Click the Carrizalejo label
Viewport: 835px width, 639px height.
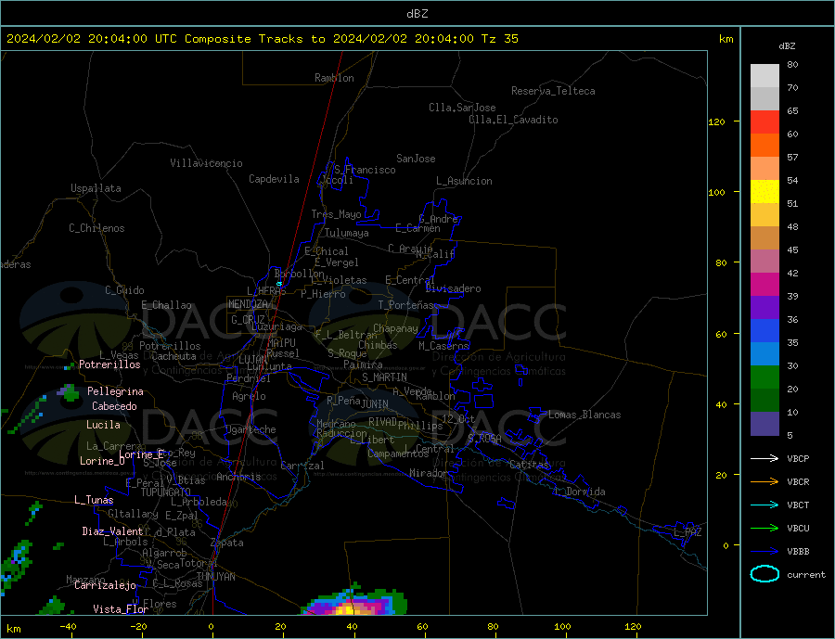105,586
